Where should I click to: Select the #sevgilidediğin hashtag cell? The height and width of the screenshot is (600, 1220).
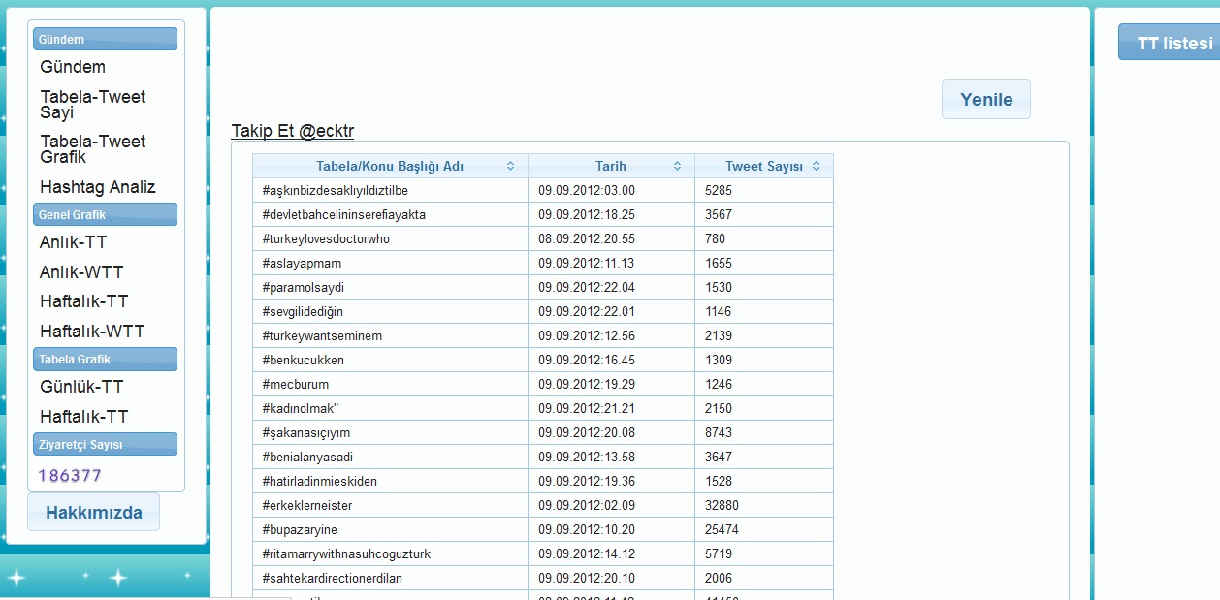click(390, 311)
